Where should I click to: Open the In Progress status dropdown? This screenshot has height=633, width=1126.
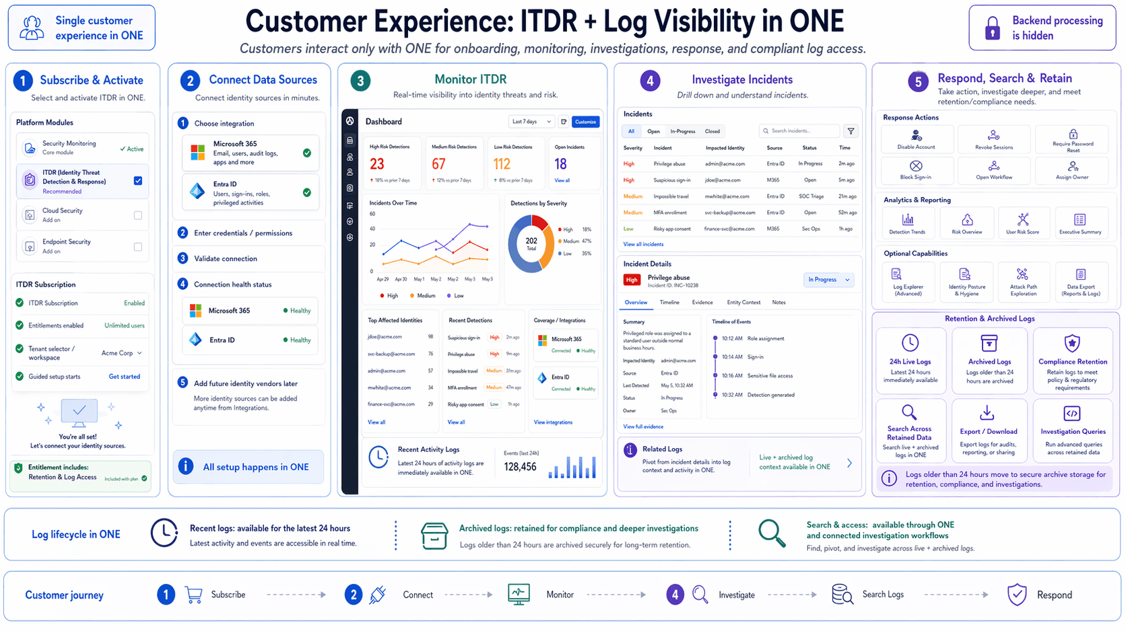pyautogui.click(x=828, y=280)
